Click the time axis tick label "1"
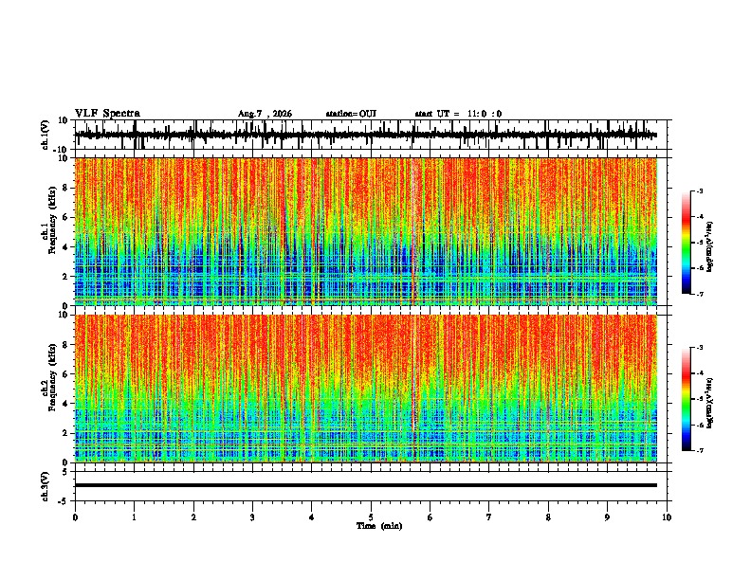Image resolution: width=751 pixels, height=580 pixels. pyautogui.click(x=134, y=517)
